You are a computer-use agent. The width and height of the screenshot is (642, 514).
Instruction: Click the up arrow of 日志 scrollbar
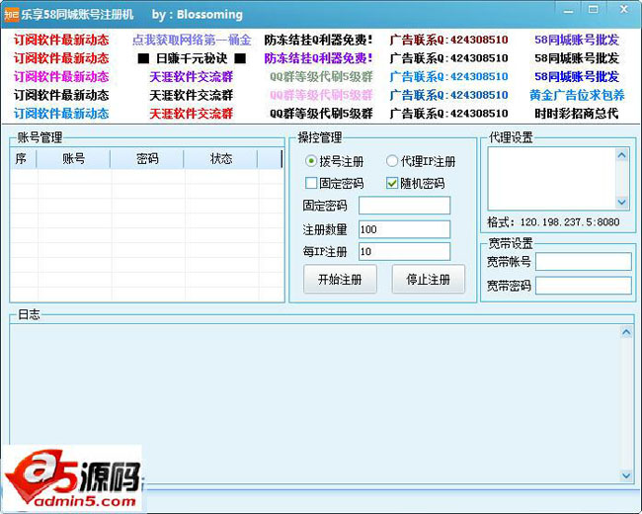tap(626, 332)
